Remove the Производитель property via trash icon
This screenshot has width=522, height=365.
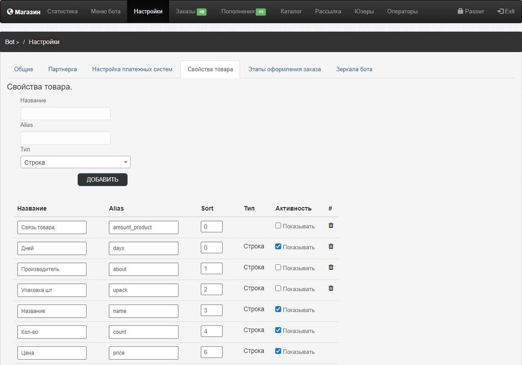click(331, 267)
